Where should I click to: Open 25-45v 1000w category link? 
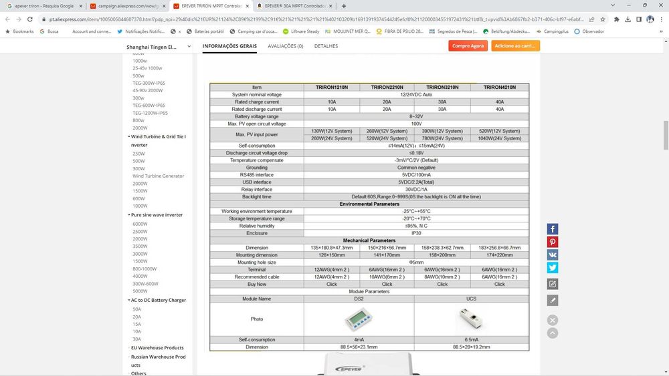pos(147,68)
